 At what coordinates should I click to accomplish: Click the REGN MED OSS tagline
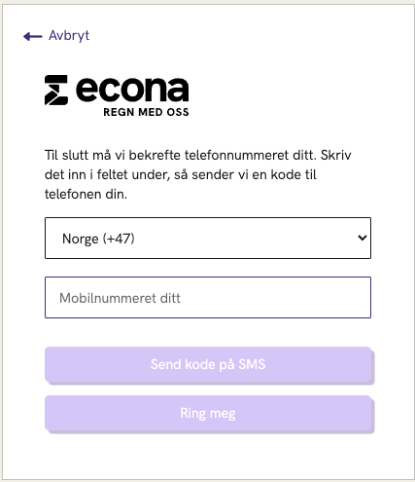tap(146, 112)
